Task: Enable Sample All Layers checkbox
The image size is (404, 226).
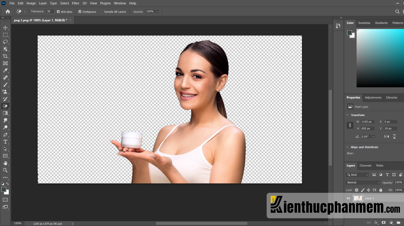Action: pyautogui.click(x=102, y=11)
